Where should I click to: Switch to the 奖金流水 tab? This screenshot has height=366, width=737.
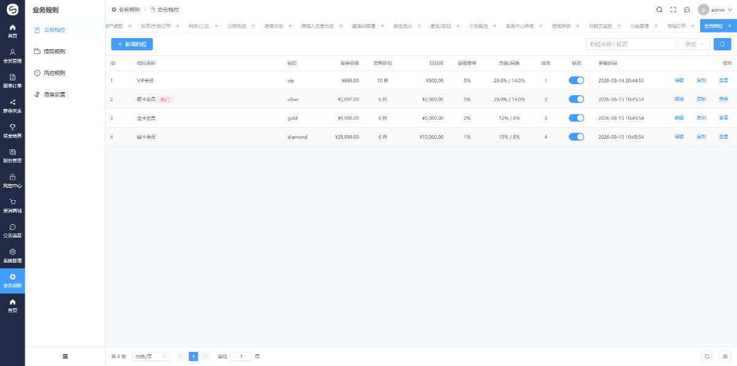point(403,26)
